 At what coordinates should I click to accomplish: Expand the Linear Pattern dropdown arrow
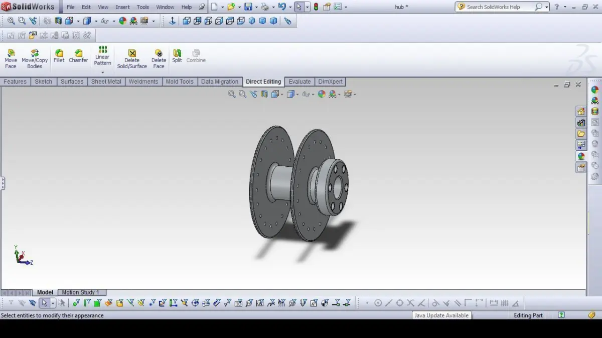click(102, 73)
